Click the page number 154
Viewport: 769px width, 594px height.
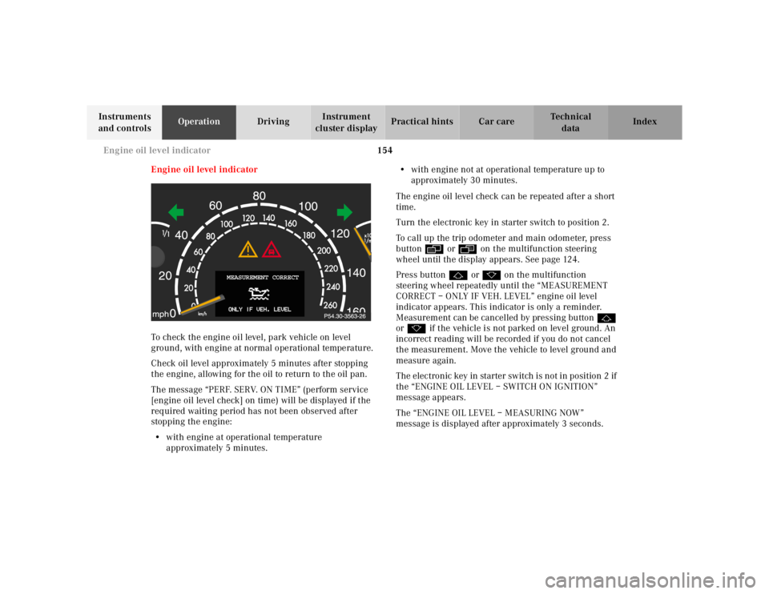pyautogui.click(x=385, y=151)
